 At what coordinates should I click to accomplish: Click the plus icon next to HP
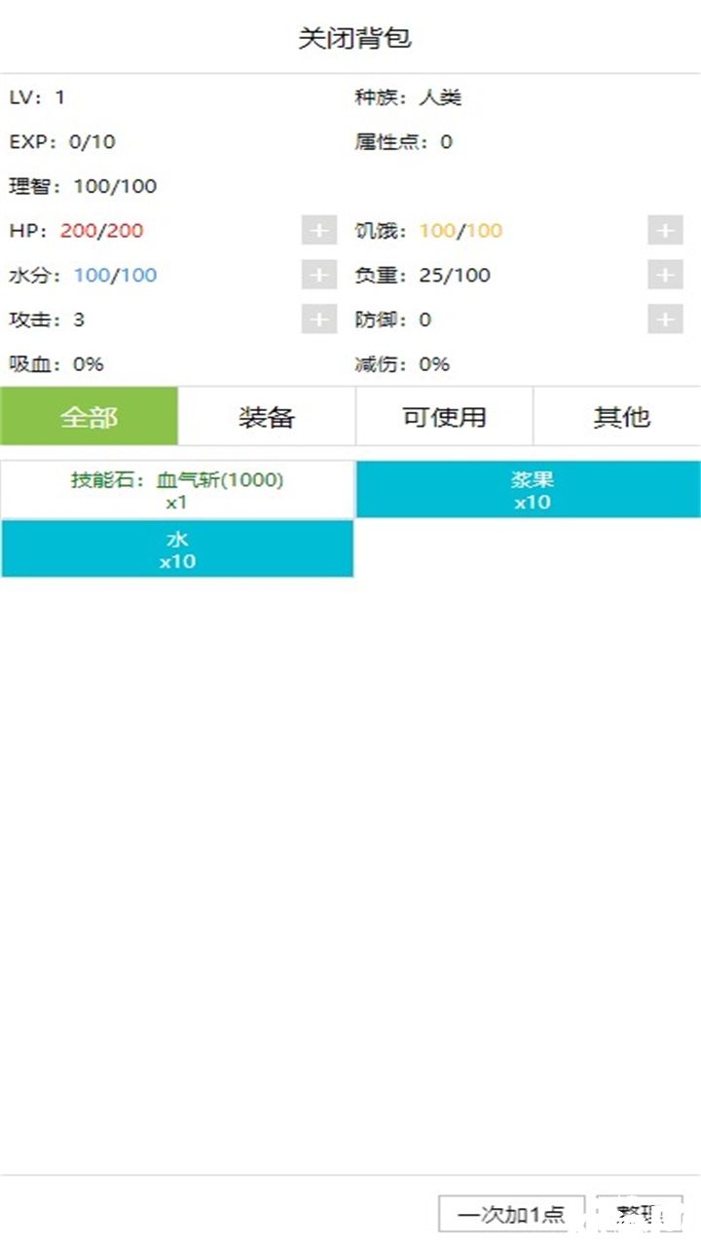318,231
